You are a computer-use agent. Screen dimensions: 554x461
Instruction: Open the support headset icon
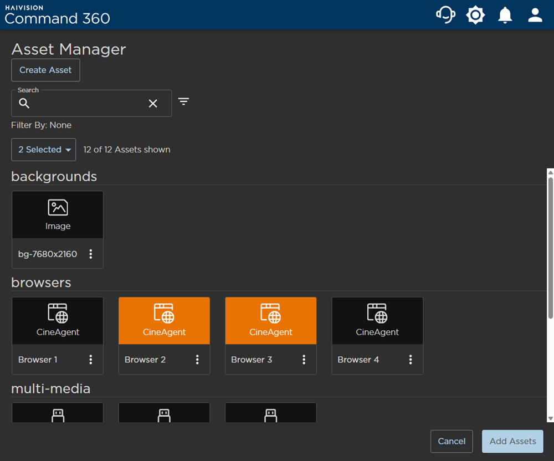[x=445, y=15]
